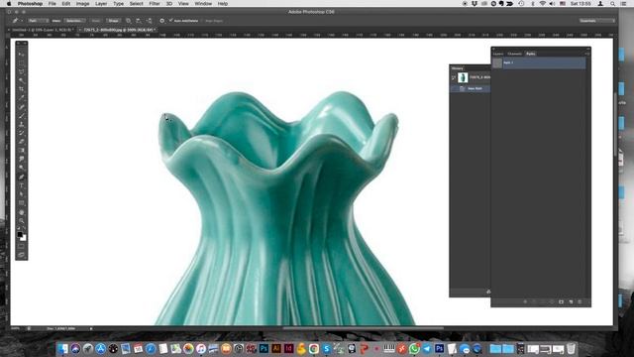
Task: Select the Pen tool in toolbox
Action: (22, 177)
